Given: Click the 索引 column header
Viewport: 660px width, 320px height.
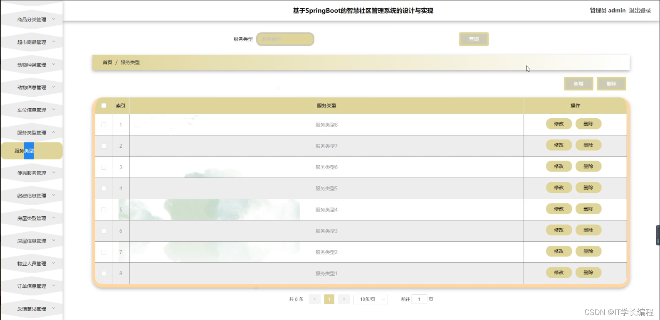Looking at the screenshot, I should point(121,105).
